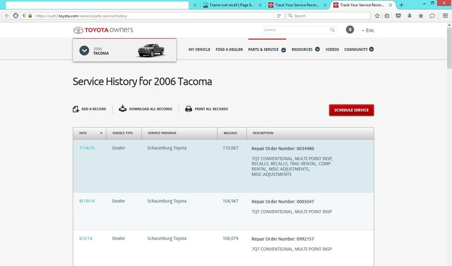Select Parts & Service menu label
This screenshot has width=452, height=266.
coord(263,50)
